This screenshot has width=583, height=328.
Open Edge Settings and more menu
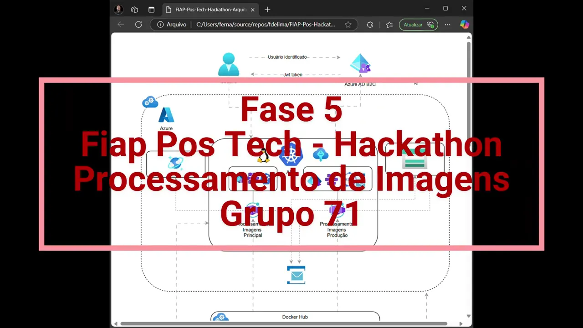click(x=448, y=25)
